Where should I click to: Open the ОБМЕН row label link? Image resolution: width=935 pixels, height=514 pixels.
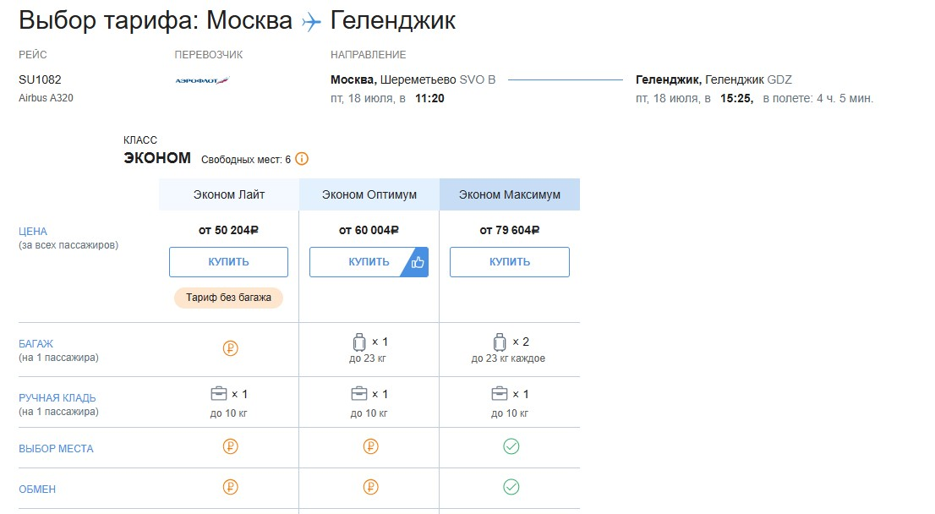pos(37,489)
